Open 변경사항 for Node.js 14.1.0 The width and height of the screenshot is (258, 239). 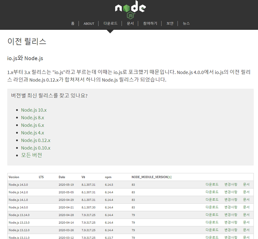pos(231,200)
